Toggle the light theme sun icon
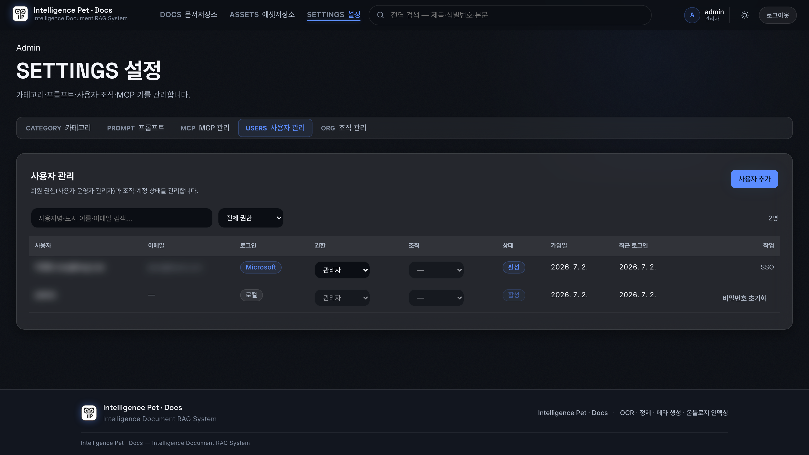Image resolution: width=809 pixels, height=455 pixels. [745, 15]
